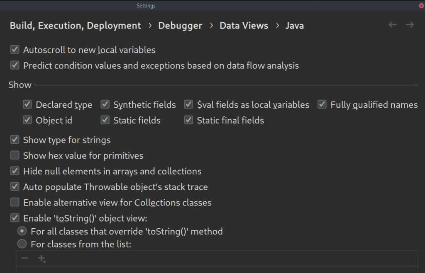
Task: Toggle Hide null elements in arrays and collections
Action: tap(15, 171)
